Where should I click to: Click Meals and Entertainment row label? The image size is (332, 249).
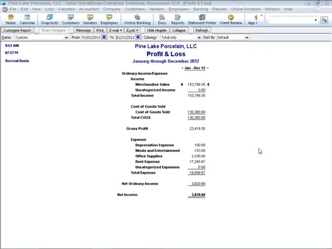(x=158, y=151)
